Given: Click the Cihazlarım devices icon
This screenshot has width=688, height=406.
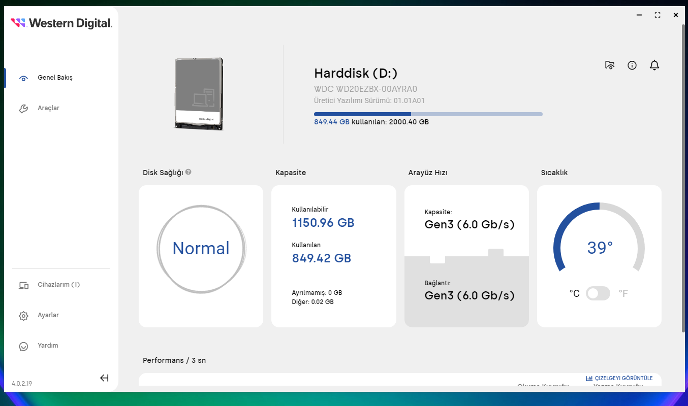Looking at the screenshot, I should 23,285.
